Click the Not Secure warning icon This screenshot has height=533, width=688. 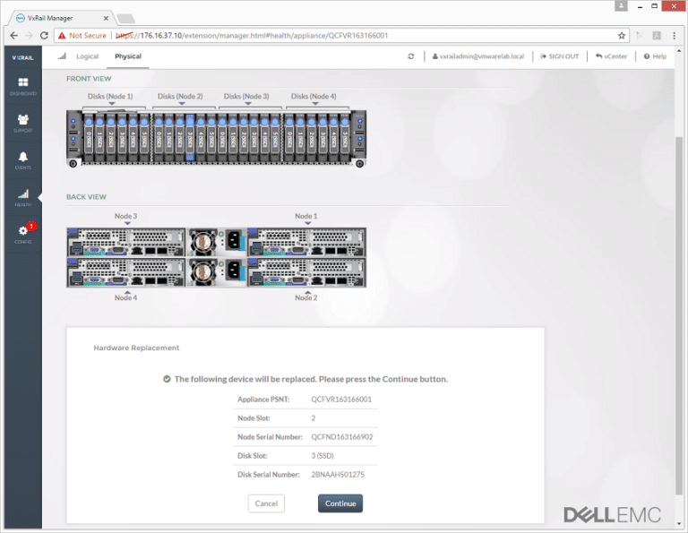click(62, 36)
